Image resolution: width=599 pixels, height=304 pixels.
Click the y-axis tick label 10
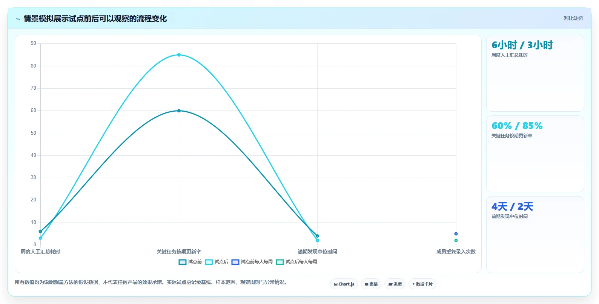34,222
